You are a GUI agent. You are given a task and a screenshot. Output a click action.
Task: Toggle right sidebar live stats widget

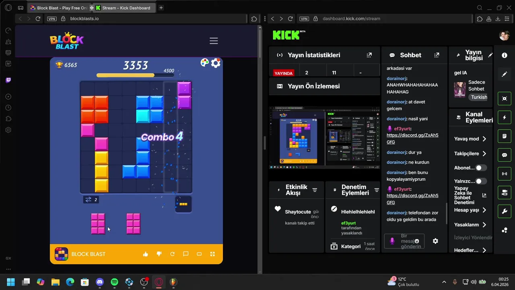point(505,174)
